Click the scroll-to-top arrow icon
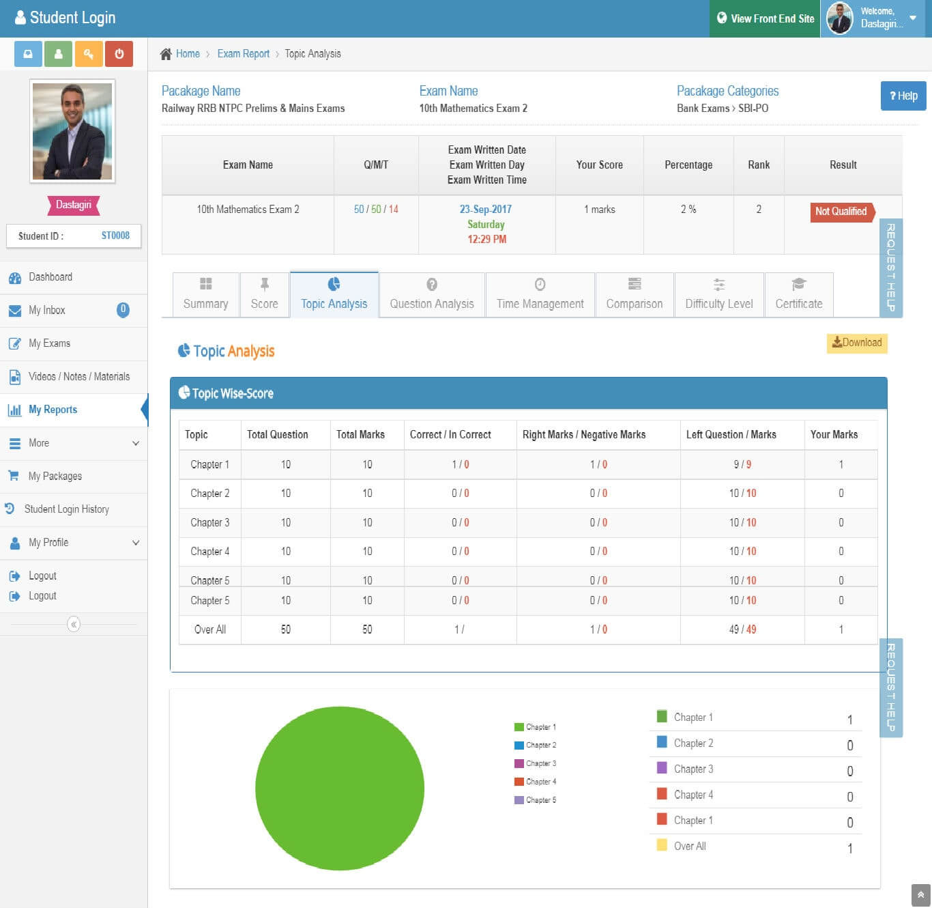This screenshot has width=932, height=908. [x=920, y=894]
